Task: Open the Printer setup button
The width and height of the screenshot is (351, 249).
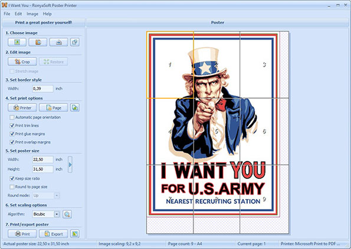Action: (22, 108)
